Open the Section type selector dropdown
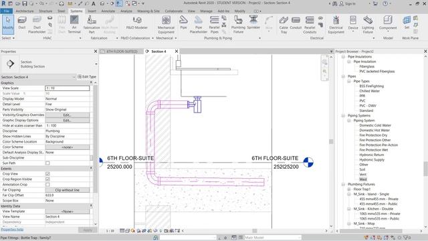The image size is (428, 241). coord(96,64)
